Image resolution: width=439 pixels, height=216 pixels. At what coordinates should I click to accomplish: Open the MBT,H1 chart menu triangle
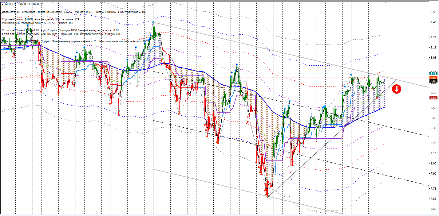(2, 4)
